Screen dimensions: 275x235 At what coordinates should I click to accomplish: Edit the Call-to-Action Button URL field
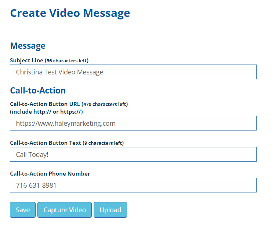(x=133, y=123)
